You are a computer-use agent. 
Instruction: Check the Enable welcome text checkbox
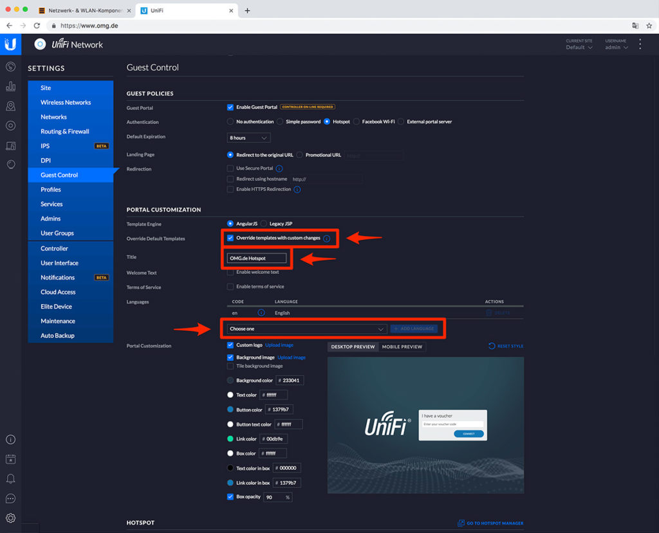[230, 272]
